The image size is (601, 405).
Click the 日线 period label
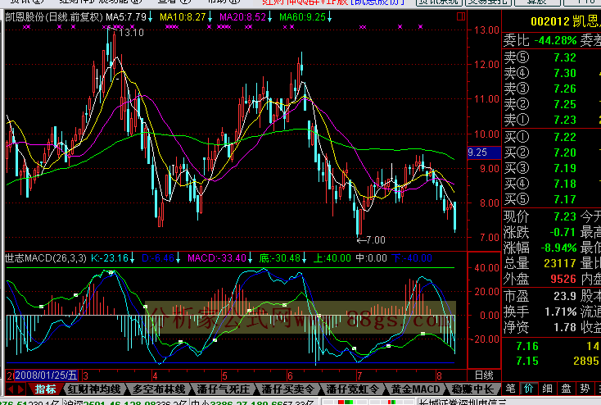484,375
